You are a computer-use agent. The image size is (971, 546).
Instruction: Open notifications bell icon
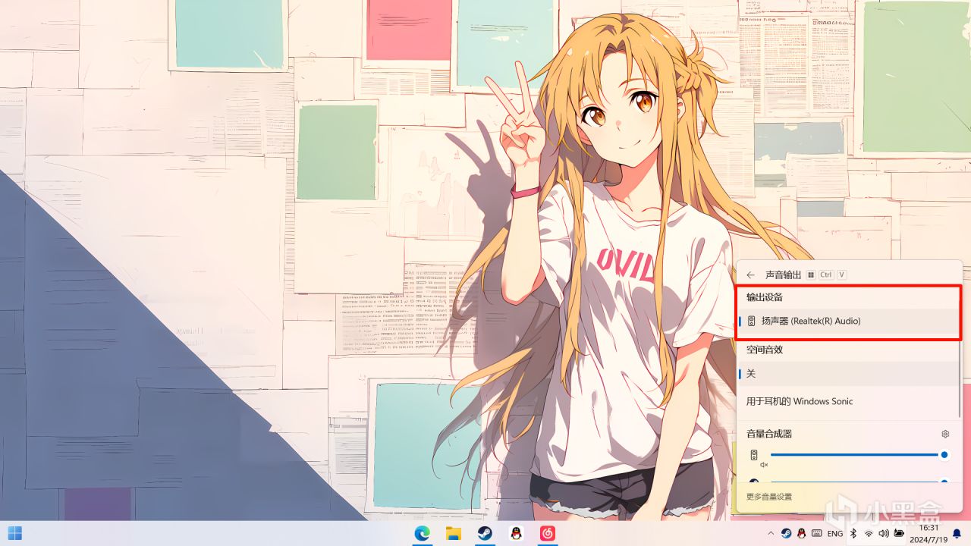point(957,533)
